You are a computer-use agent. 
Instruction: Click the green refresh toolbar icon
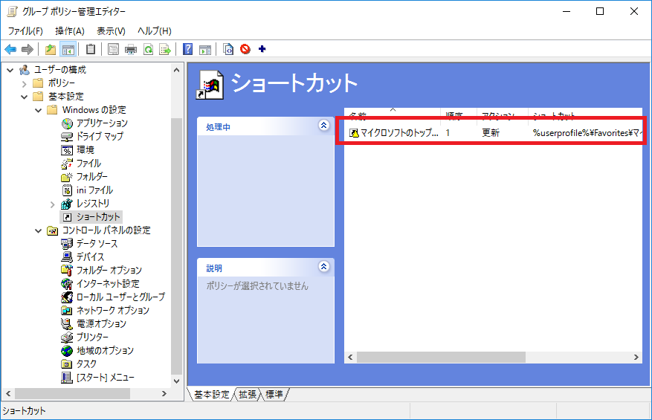(148, 50)
